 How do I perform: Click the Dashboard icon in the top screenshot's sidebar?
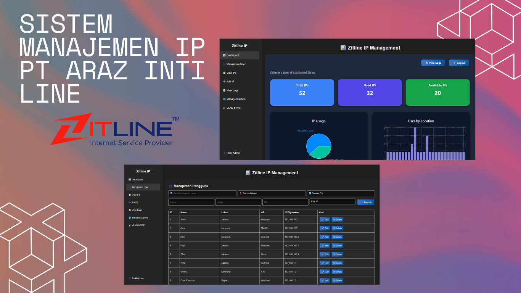[224, 55]
